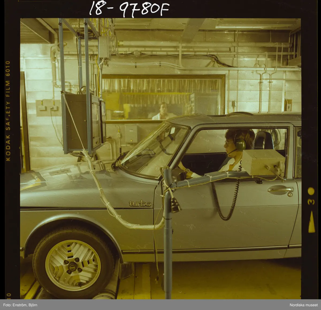Click the 'KODAK SAFETY FILM 6010' edge text

(x=8, y=111)
